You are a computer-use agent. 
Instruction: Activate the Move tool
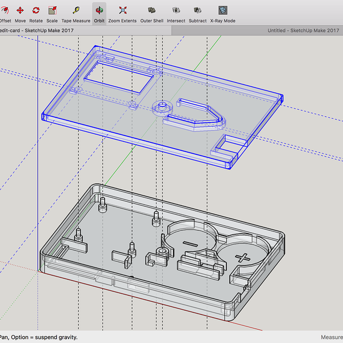tap(20, 11)
